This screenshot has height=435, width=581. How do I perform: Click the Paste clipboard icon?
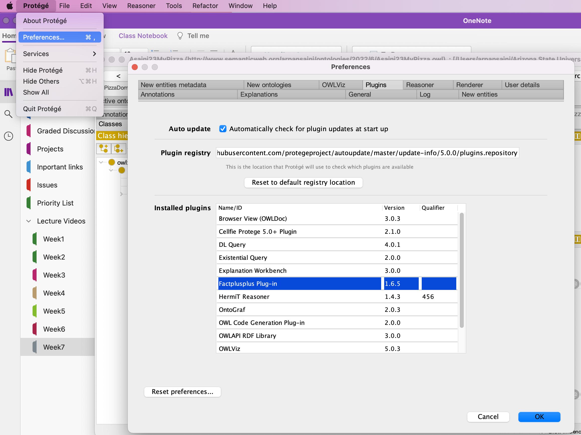(10, 56)
